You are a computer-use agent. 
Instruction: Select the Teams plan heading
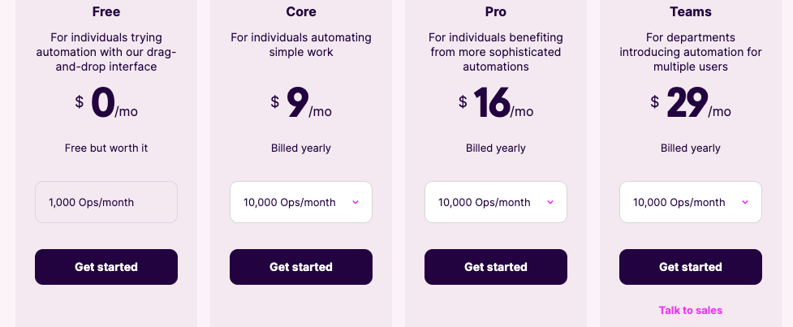691,12
